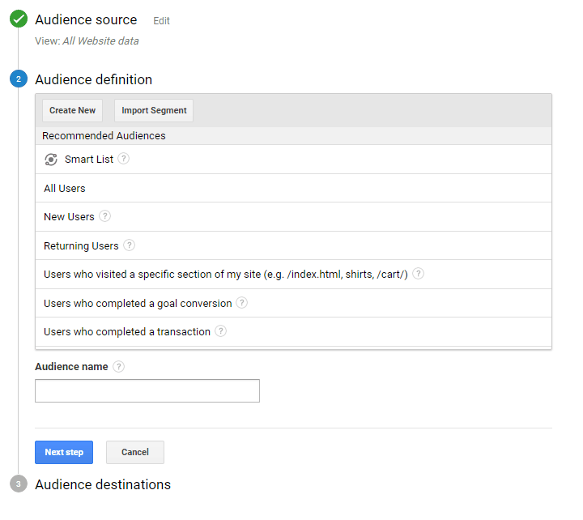Click the Audience name help icon
This screenshot has height=520, width=583.
pyautogui.click(x=118, y=366)
